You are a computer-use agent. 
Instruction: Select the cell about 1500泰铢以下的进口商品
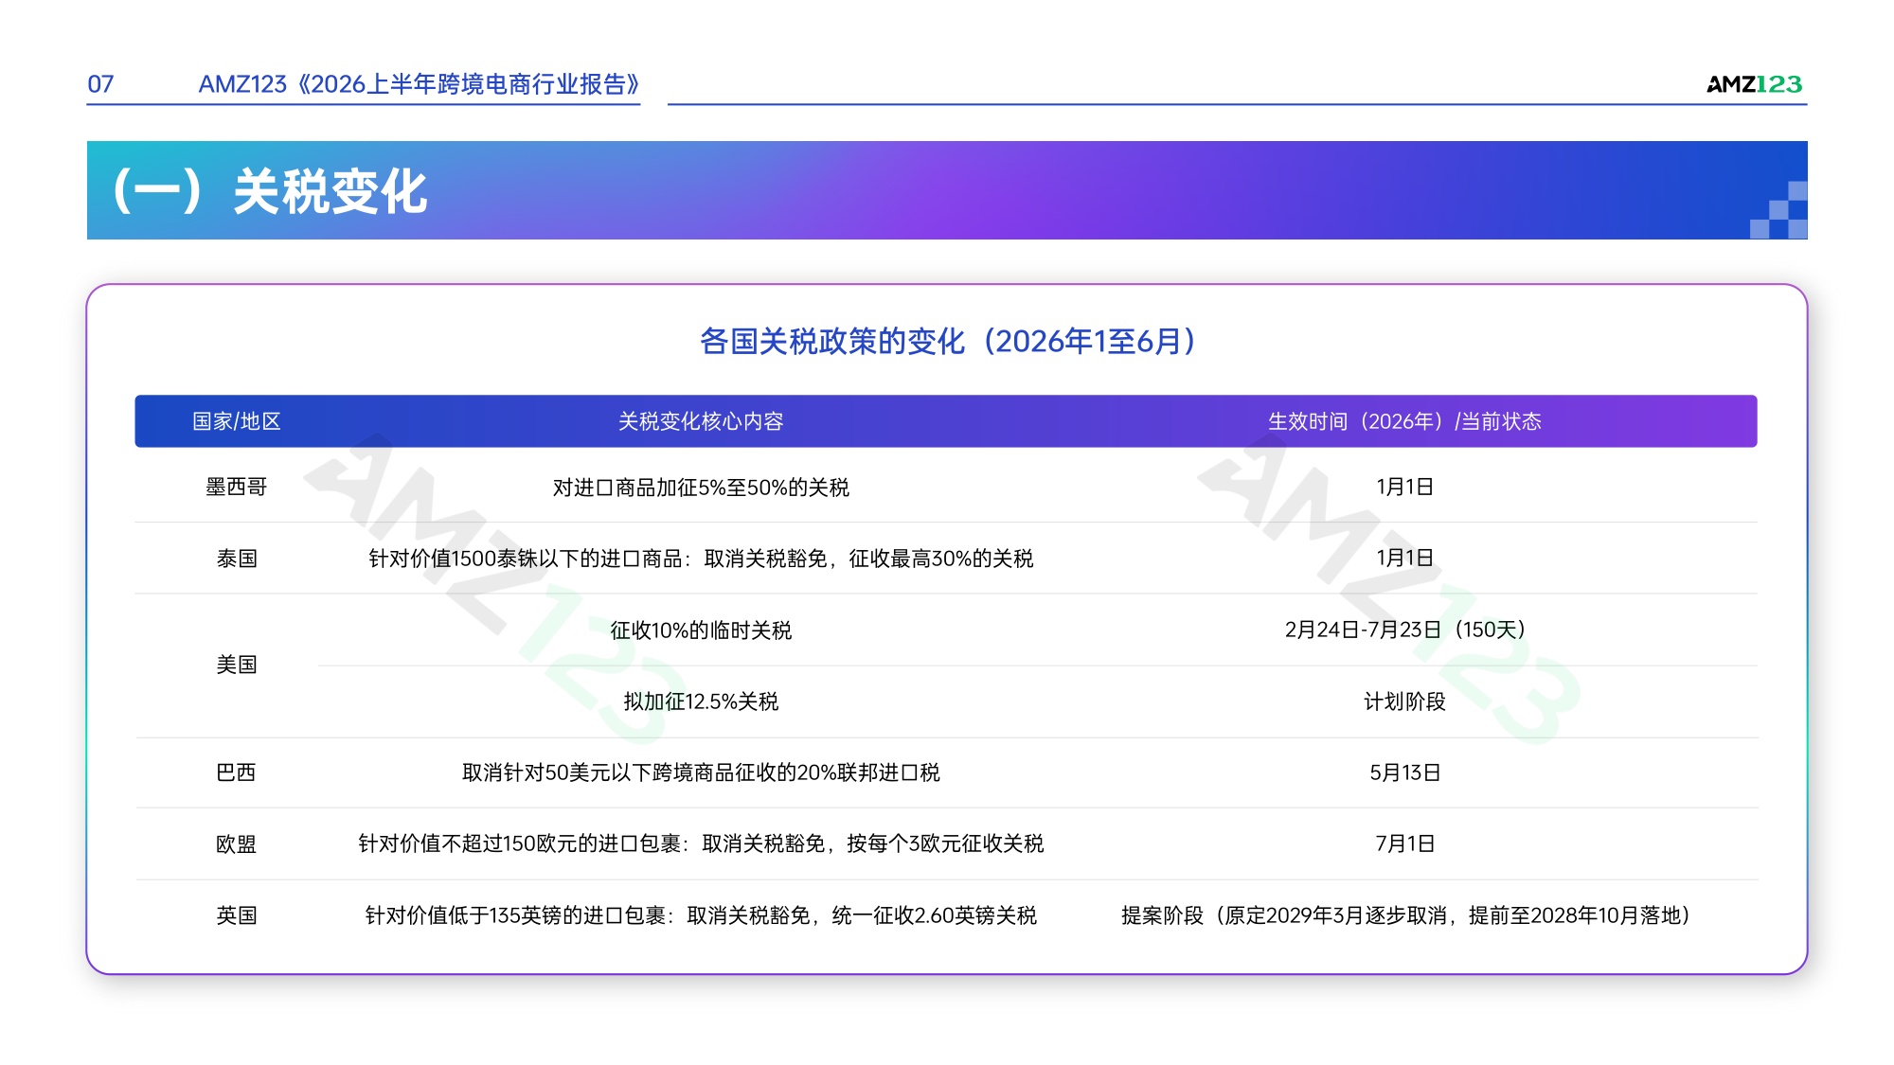point(701,559)
